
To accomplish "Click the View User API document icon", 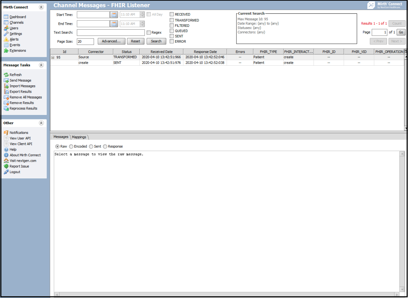I will [6, 138].
